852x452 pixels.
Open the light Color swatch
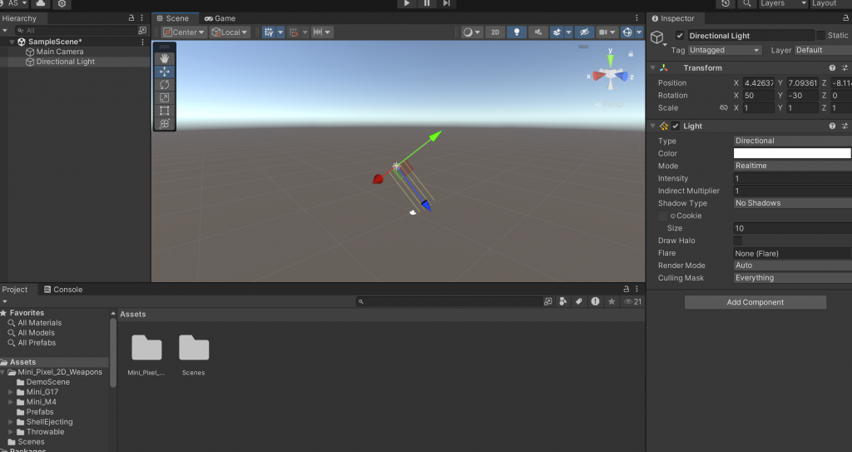tap(792, 153)
